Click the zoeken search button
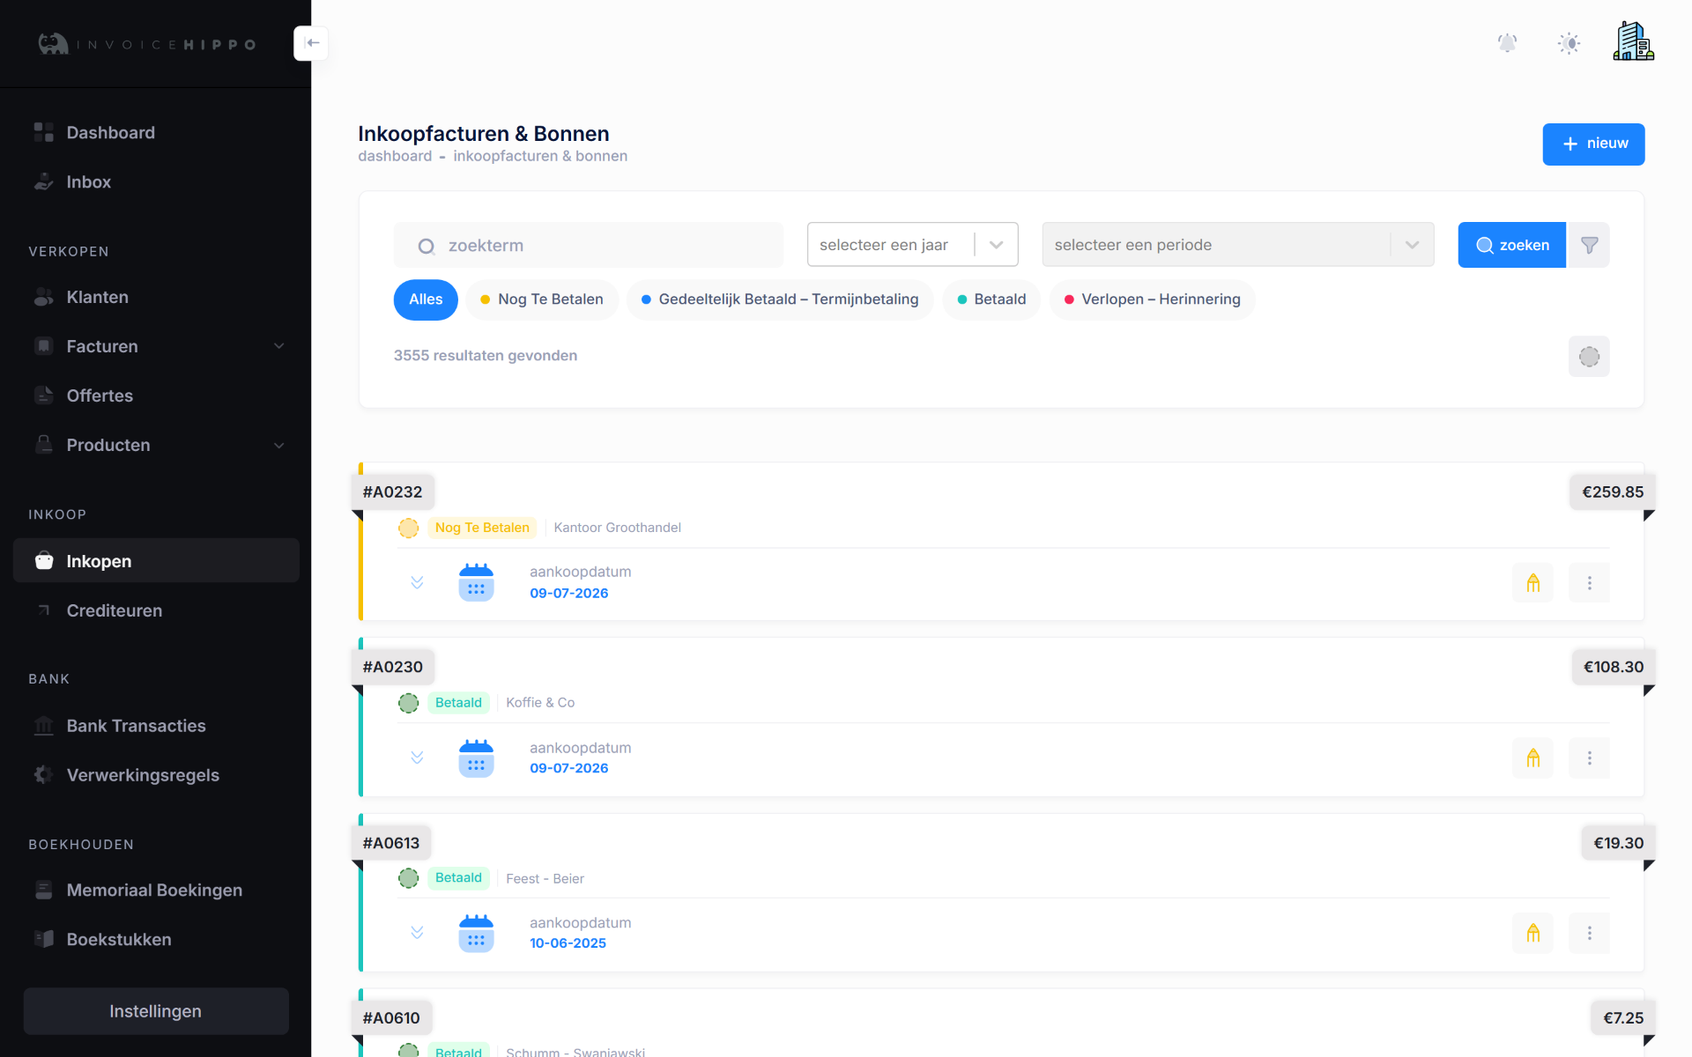Viewport: 1692px width, 1057px height. (1511, 245)
